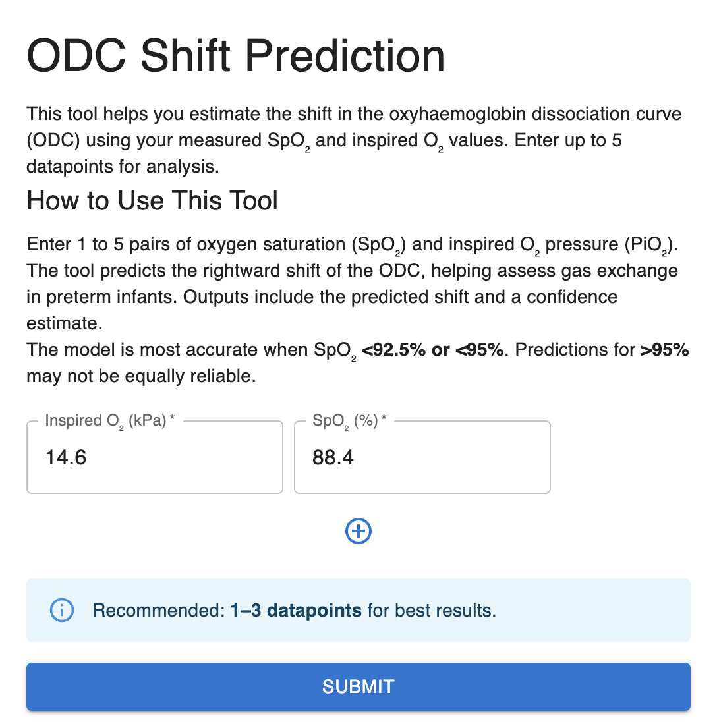Place cursor on the 14.6 value

click(x=66, y=457)
